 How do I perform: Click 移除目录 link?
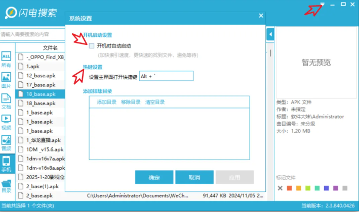coord(131,102)
